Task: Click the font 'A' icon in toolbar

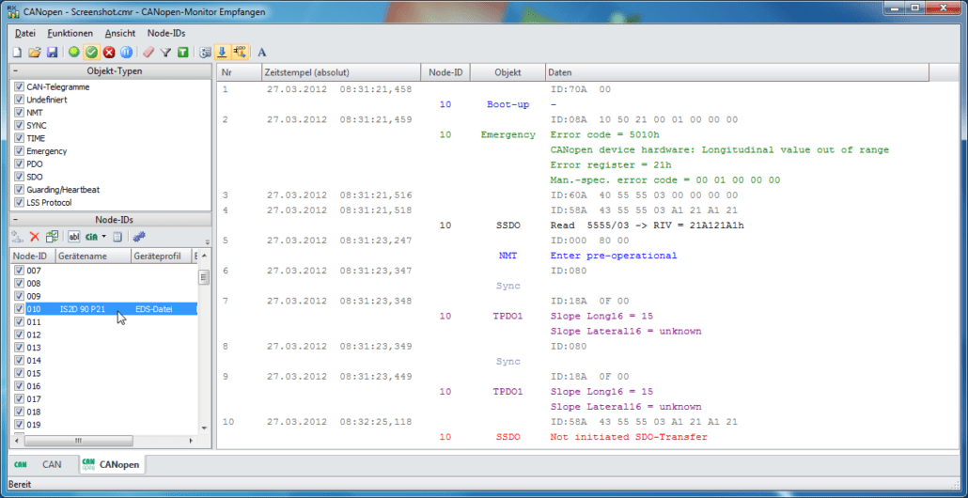Action: click(x=261, y=53)
